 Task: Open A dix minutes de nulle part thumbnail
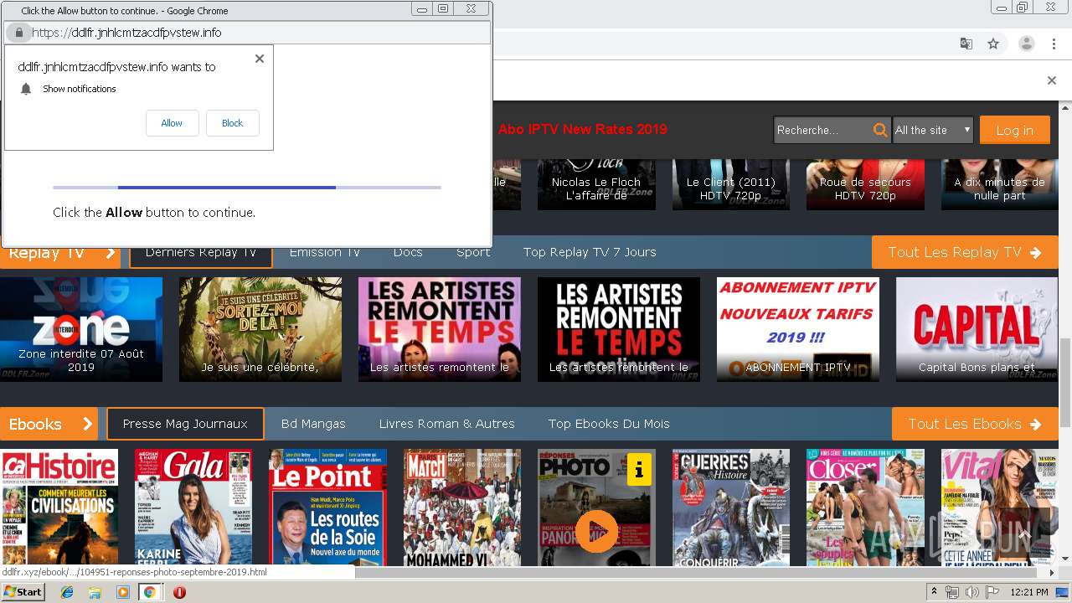[x=999, y=184]
